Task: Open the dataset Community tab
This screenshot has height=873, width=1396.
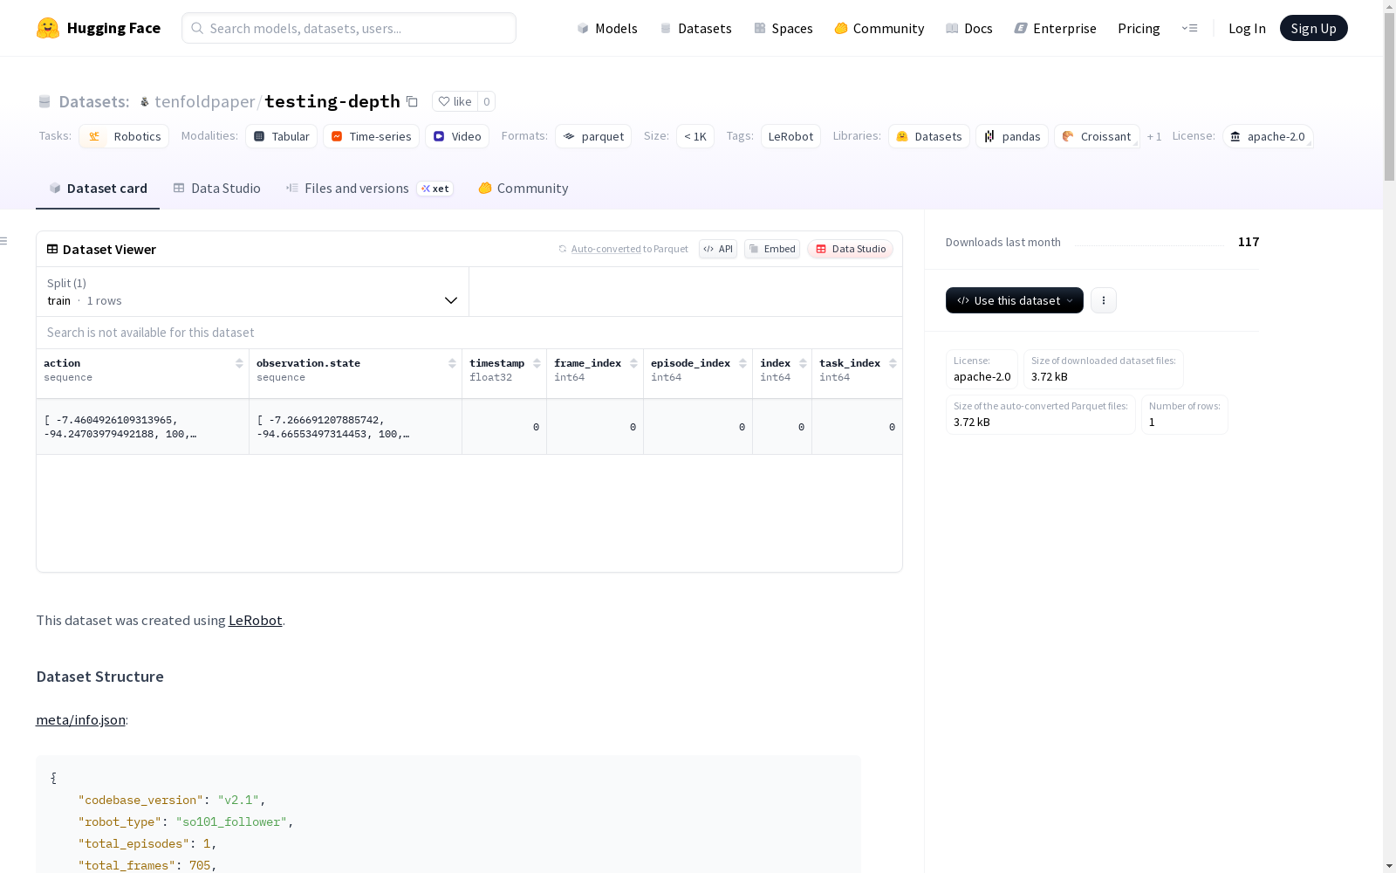Action: coord(523,188)
